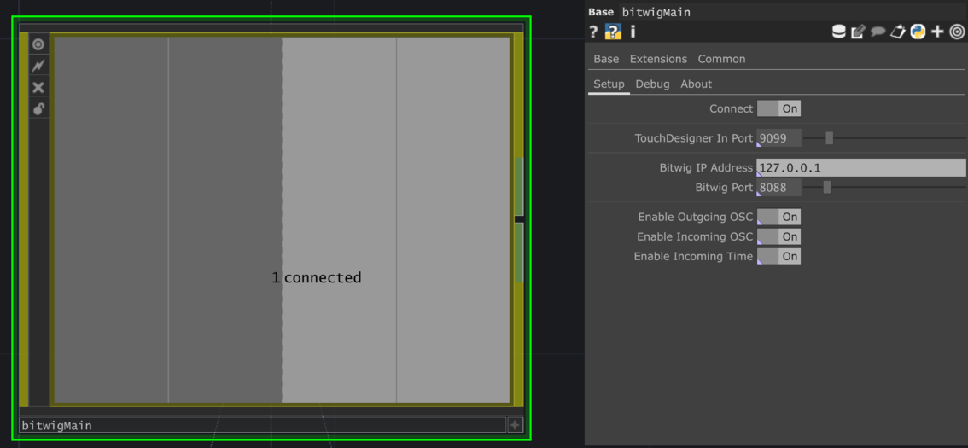
Task: Disable Enable Outgoing OSC toggle
Action: click(778, 217)
